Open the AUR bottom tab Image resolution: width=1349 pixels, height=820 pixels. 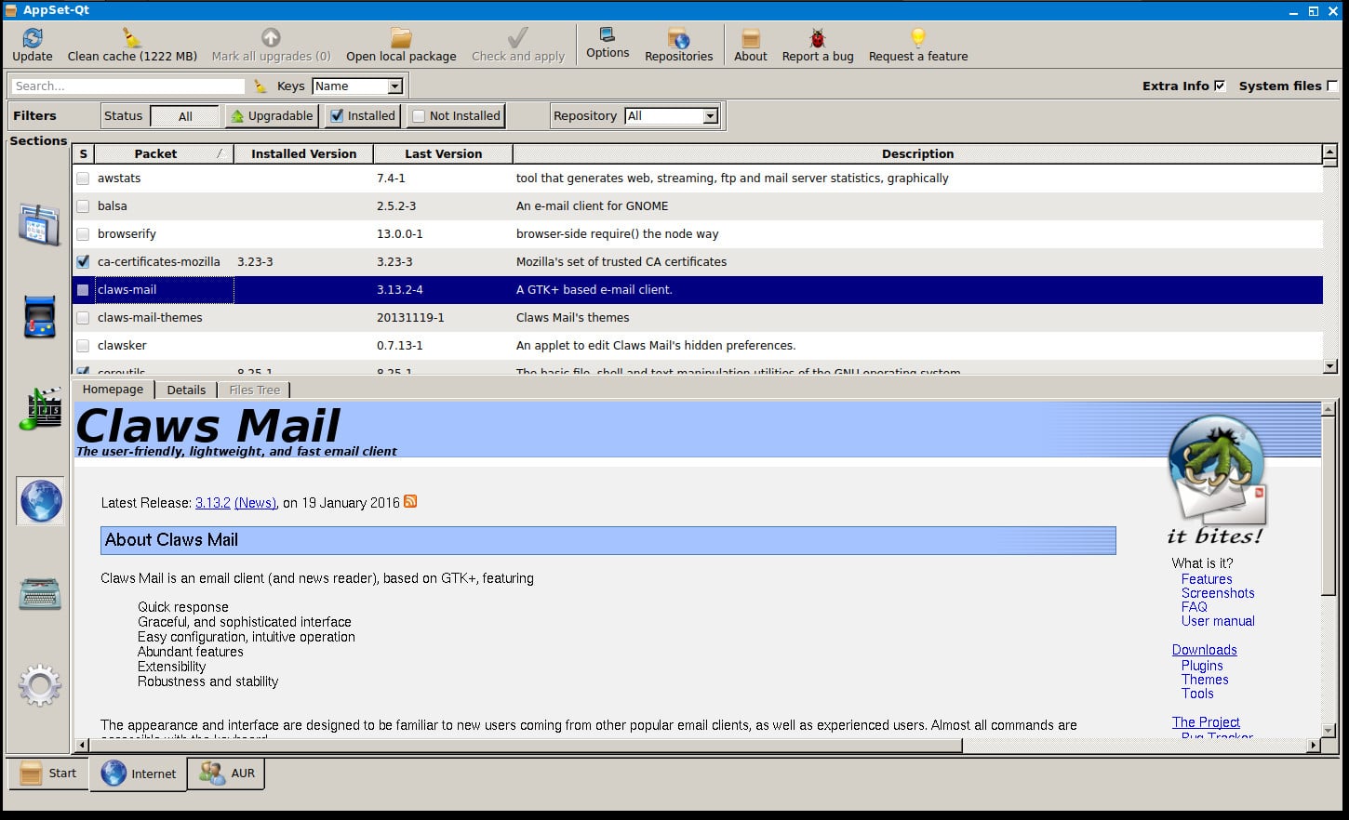(226, 774)
